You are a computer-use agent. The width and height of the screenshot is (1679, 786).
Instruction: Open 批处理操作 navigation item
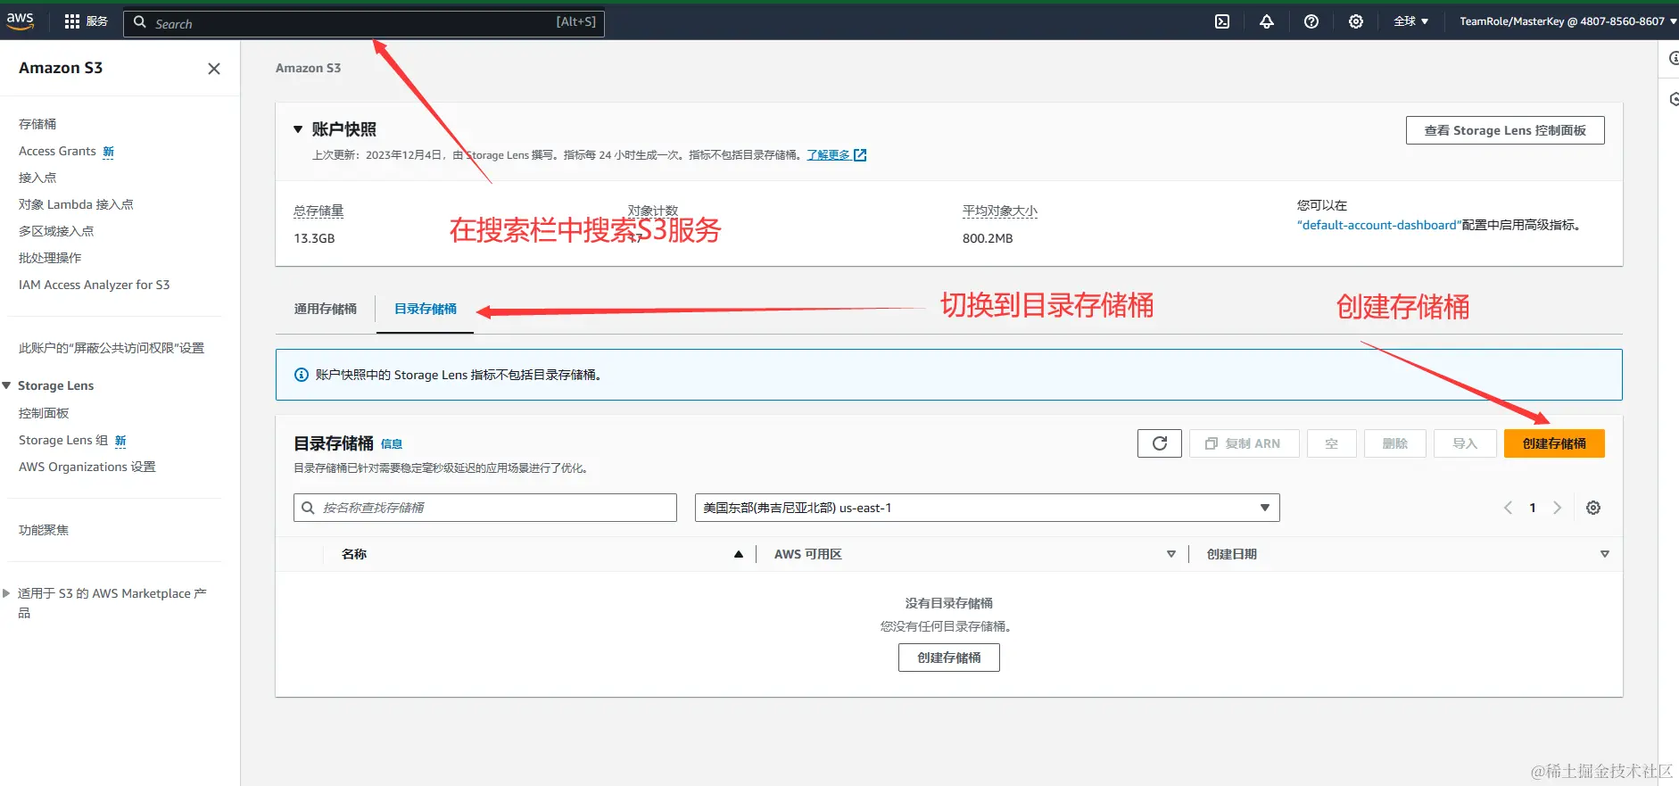tap(50, 258)
